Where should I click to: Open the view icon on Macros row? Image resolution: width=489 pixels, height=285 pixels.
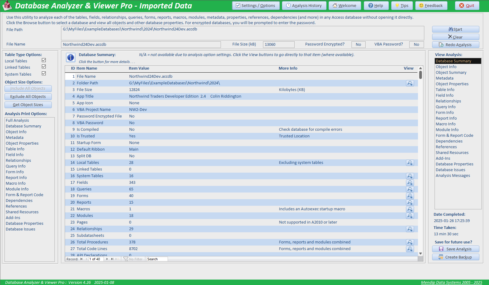[x=410, y=209]
